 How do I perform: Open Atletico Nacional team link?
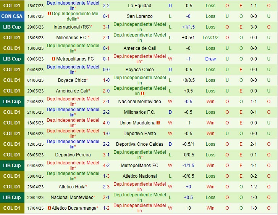point(140,176)
